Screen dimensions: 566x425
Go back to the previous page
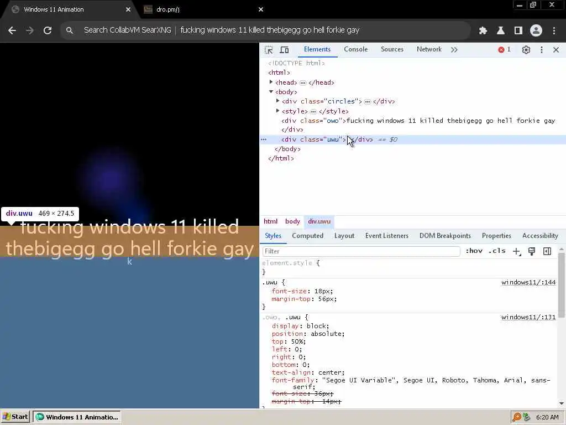coord(12,31)
